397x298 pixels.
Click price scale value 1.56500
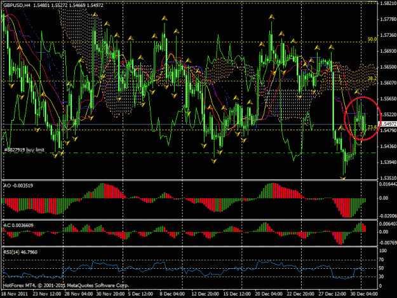tap(388, 67)
